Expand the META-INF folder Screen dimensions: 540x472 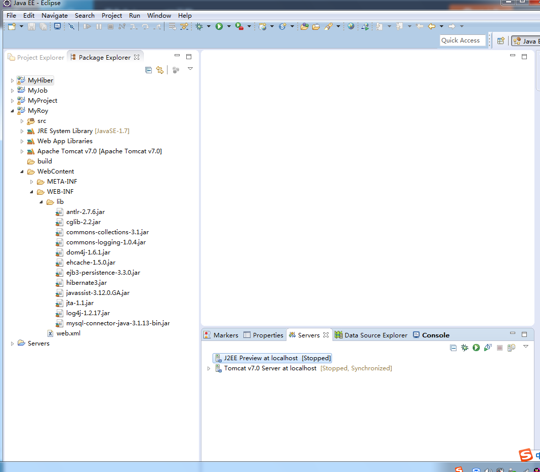32,182
